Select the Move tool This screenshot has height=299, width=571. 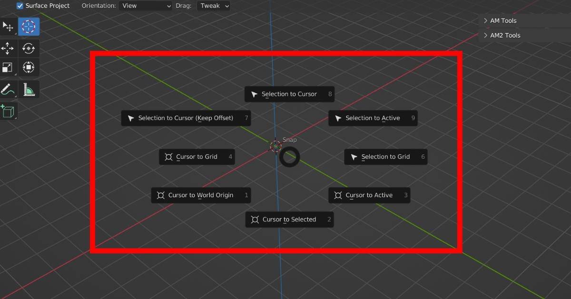8,48
